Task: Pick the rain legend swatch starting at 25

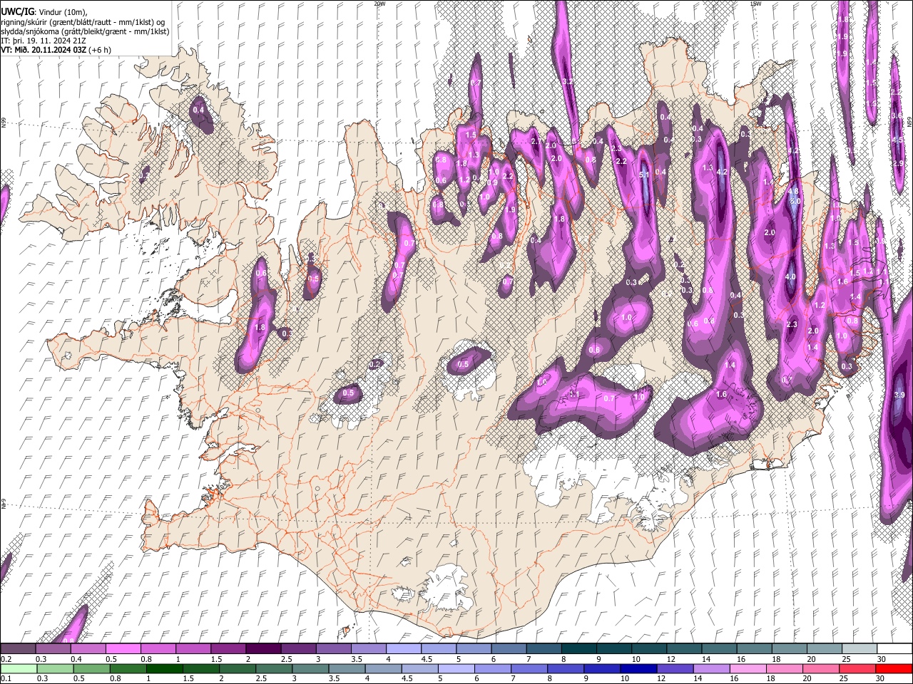Action: point(857,668)
